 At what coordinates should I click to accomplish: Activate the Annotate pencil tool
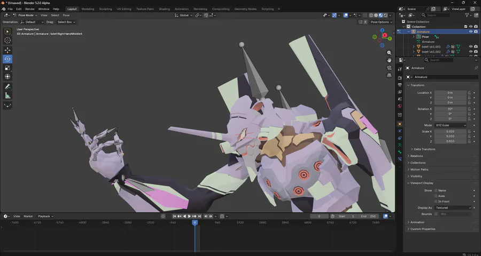7,86
